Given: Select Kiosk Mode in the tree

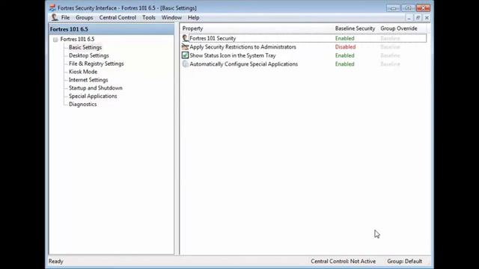Looking at the screenshot, I should (x=83, y=72).
